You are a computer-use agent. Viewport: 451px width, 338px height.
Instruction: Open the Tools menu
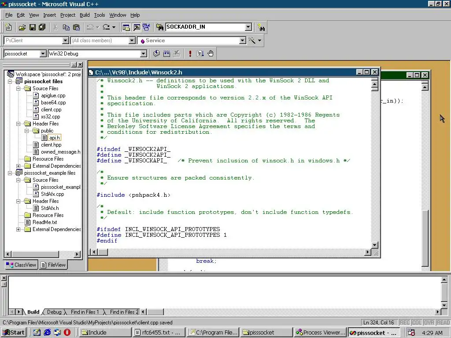(x=100, y=15)
